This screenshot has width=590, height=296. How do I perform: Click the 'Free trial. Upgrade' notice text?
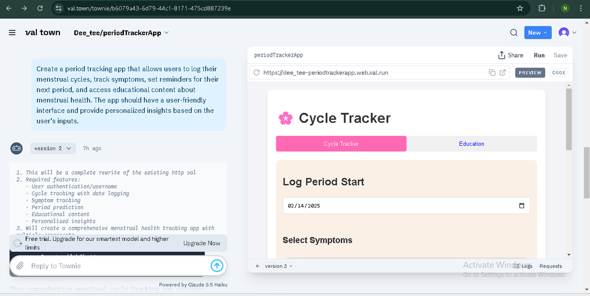(x=97, y=243)
